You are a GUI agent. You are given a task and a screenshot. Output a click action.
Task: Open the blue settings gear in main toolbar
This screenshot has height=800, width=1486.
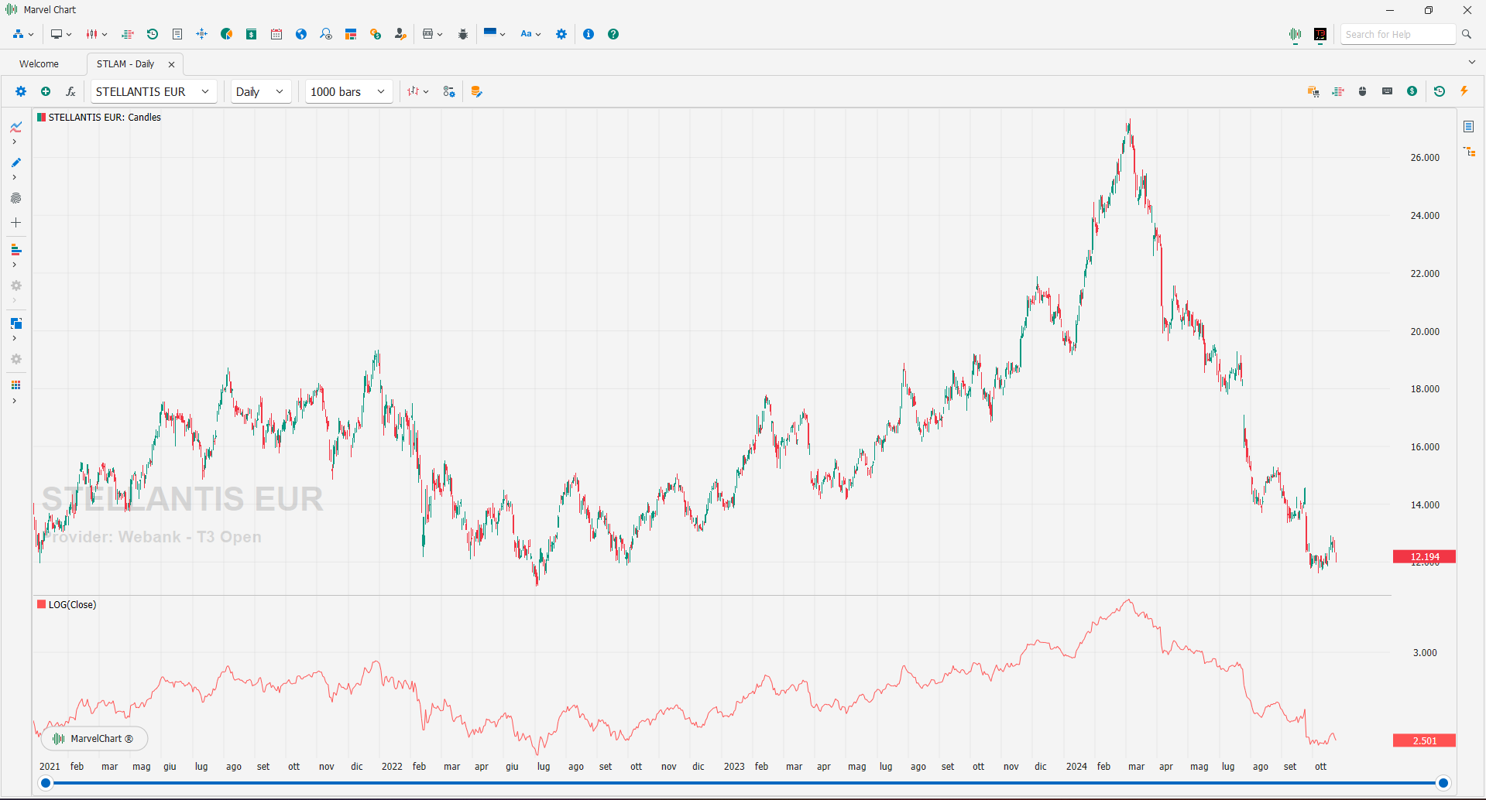tap(561, 34)
